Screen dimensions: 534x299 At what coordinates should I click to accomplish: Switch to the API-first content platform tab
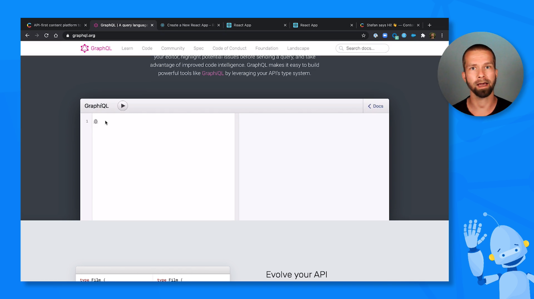57,25
